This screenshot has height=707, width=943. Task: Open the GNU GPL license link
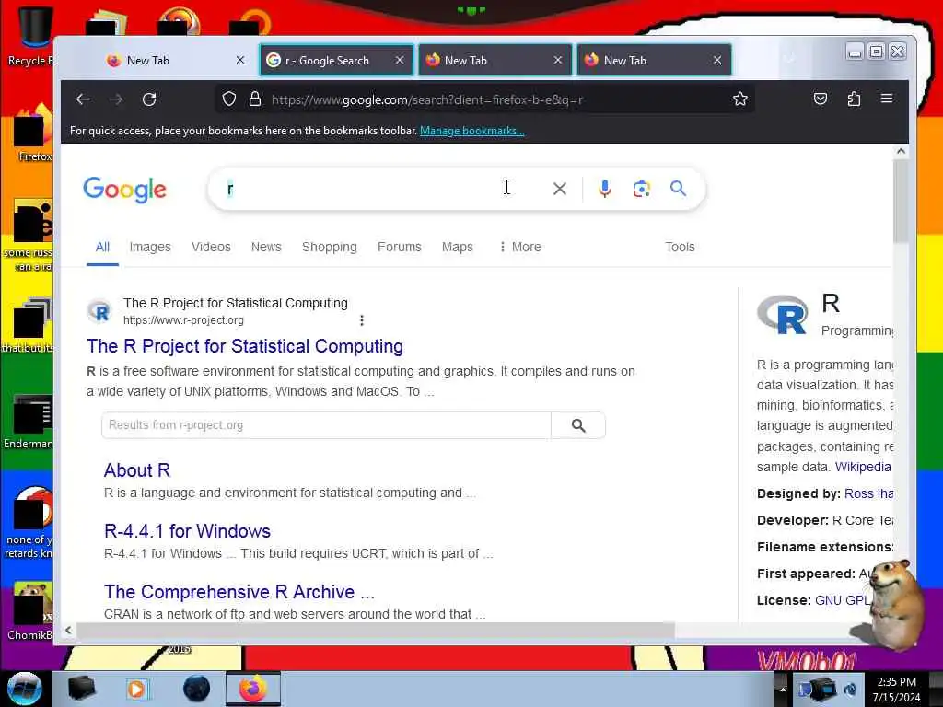click(x=842, y=600)
